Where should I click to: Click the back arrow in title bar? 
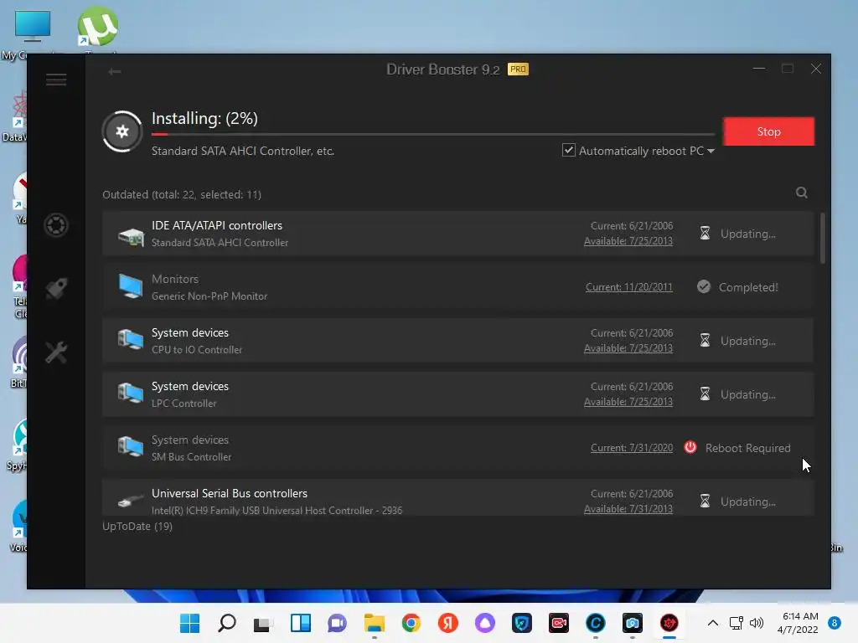[x=114, y=71]
